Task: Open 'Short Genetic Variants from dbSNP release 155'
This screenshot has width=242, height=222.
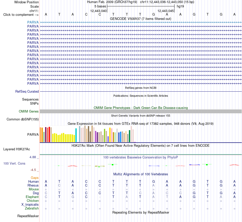Action: (x=141, y=116)
